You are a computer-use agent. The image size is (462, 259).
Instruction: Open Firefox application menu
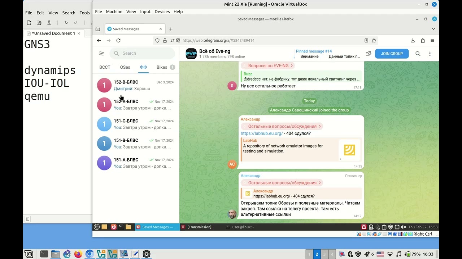[x=432, y=40]
